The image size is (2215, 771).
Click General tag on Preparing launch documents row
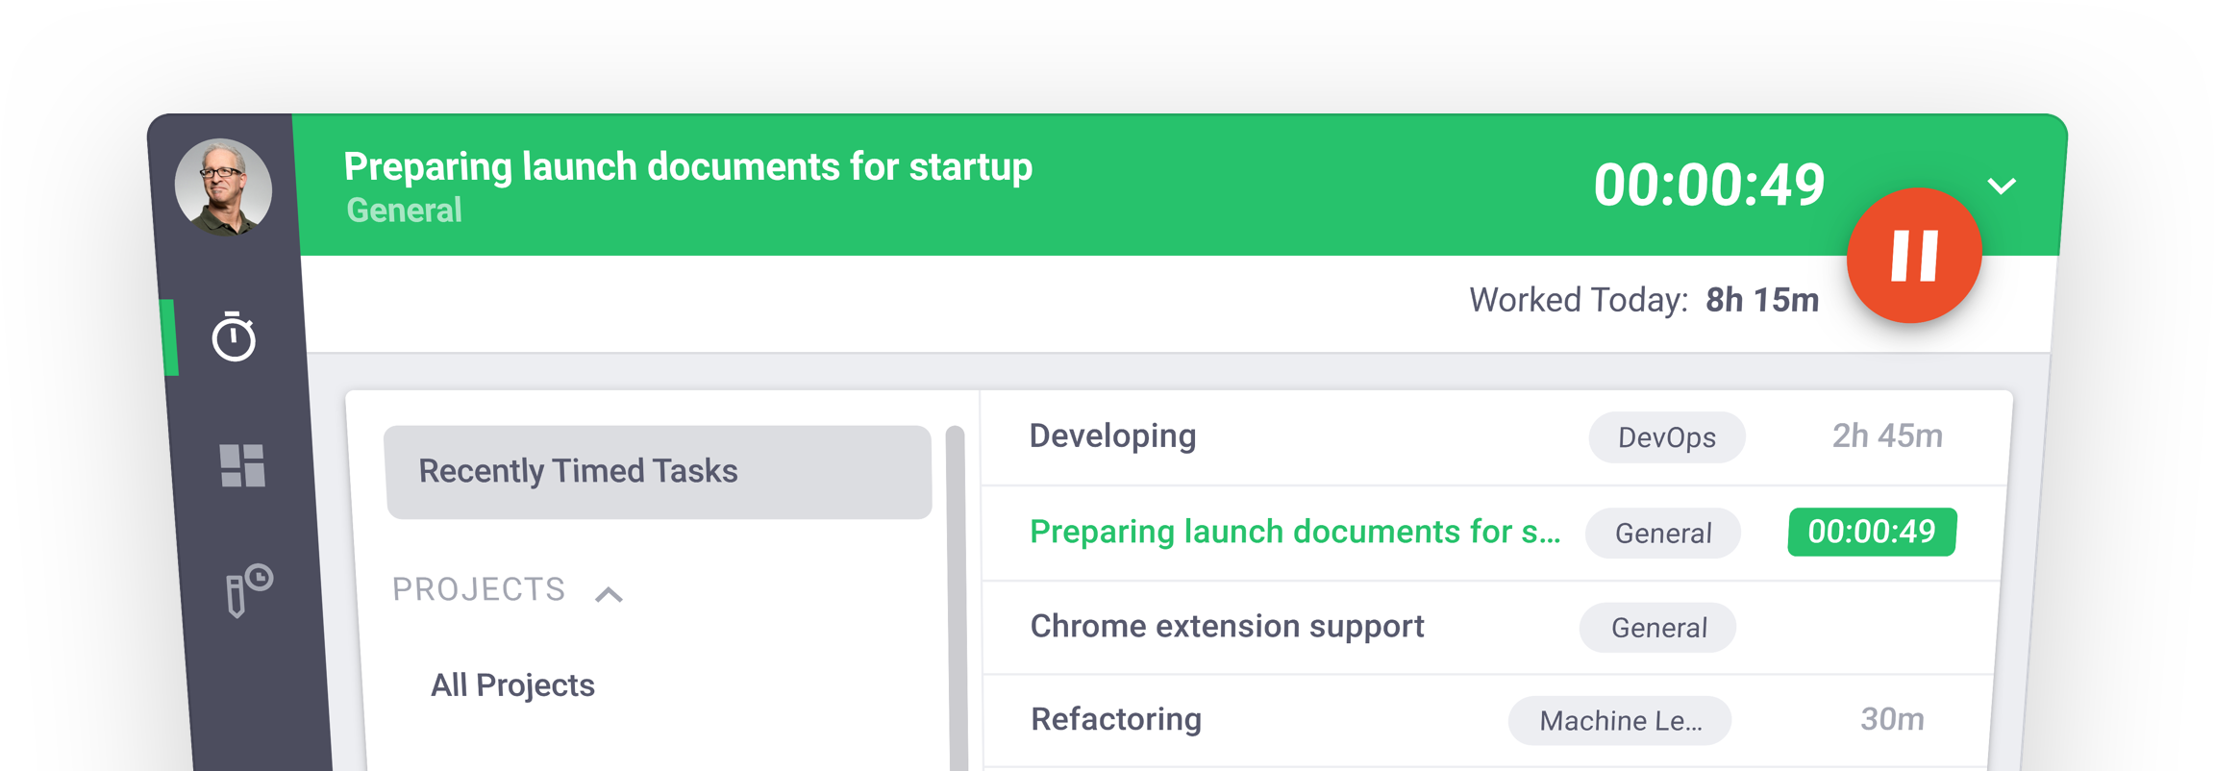(x=1662, y=534)
